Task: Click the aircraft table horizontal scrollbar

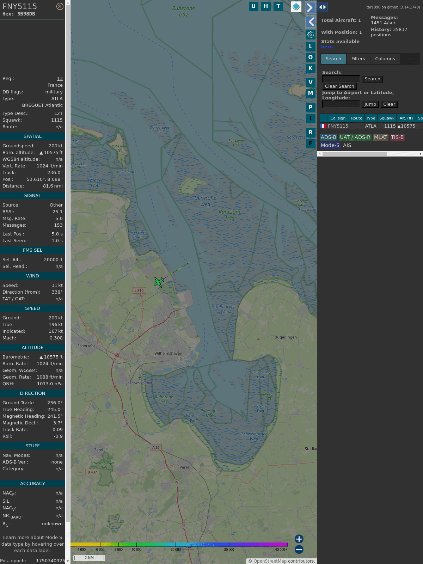Action: pyautogui.click(x=354, y=154)
